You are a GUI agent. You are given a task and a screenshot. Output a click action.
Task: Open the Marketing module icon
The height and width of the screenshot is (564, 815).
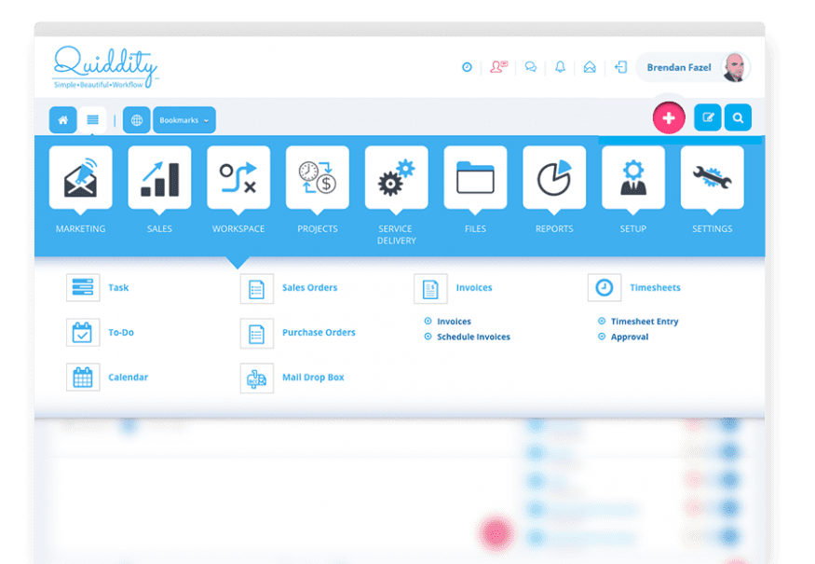point(79,177)
